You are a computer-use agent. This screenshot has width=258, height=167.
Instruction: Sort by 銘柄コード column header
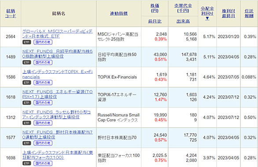[11, 14]
